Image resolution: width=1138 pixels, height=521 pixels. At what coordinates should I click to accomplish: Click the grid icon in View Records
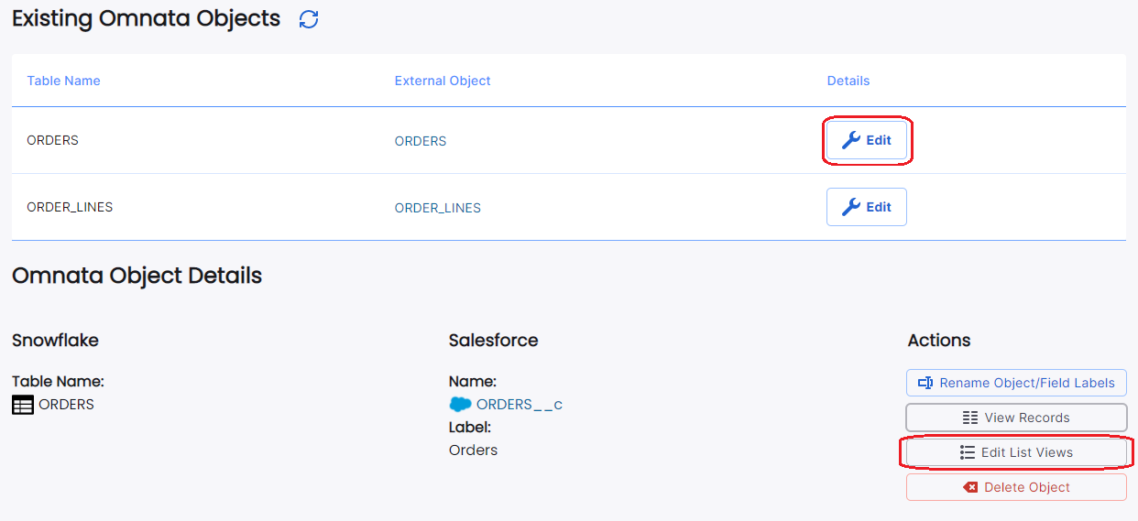point(970,418)
